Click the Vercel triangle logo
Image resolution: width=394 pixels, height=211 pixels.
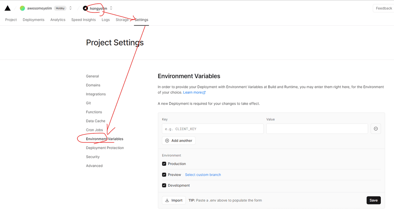[8, 8]
